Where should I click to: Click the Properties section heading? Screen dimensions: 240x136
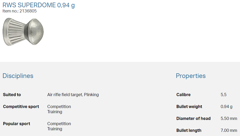click(190, 76)
